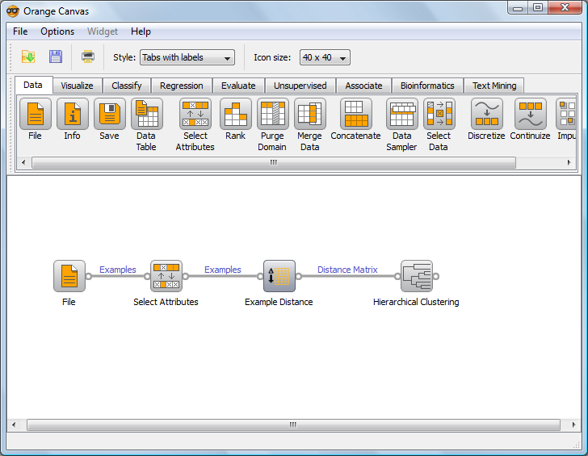Click the canvas horizontal scrollbar thumb
The image size is (588, 456).
coord(293,425)
